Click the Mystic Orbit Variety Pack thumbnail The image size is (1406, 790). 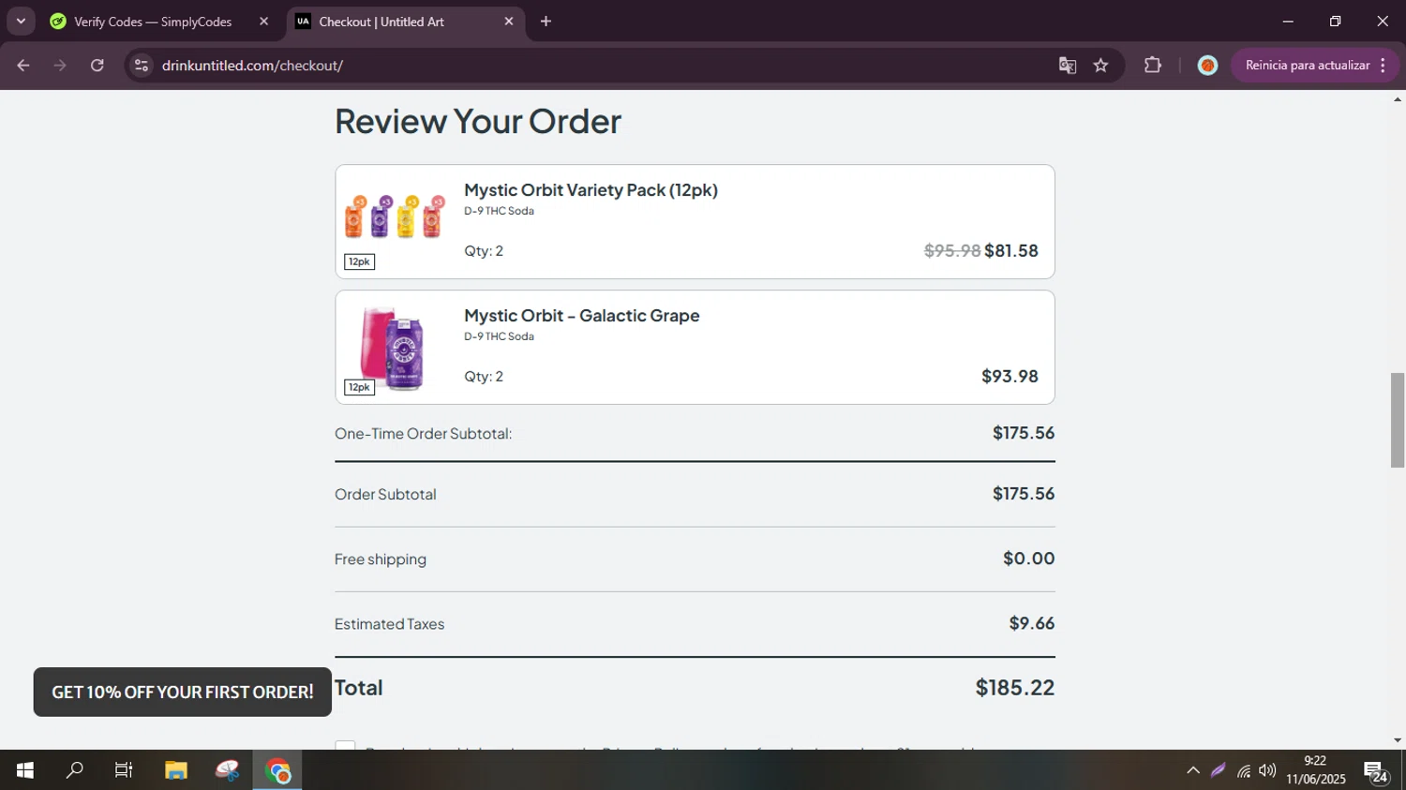pyautogui.click(x=394, y=217)
